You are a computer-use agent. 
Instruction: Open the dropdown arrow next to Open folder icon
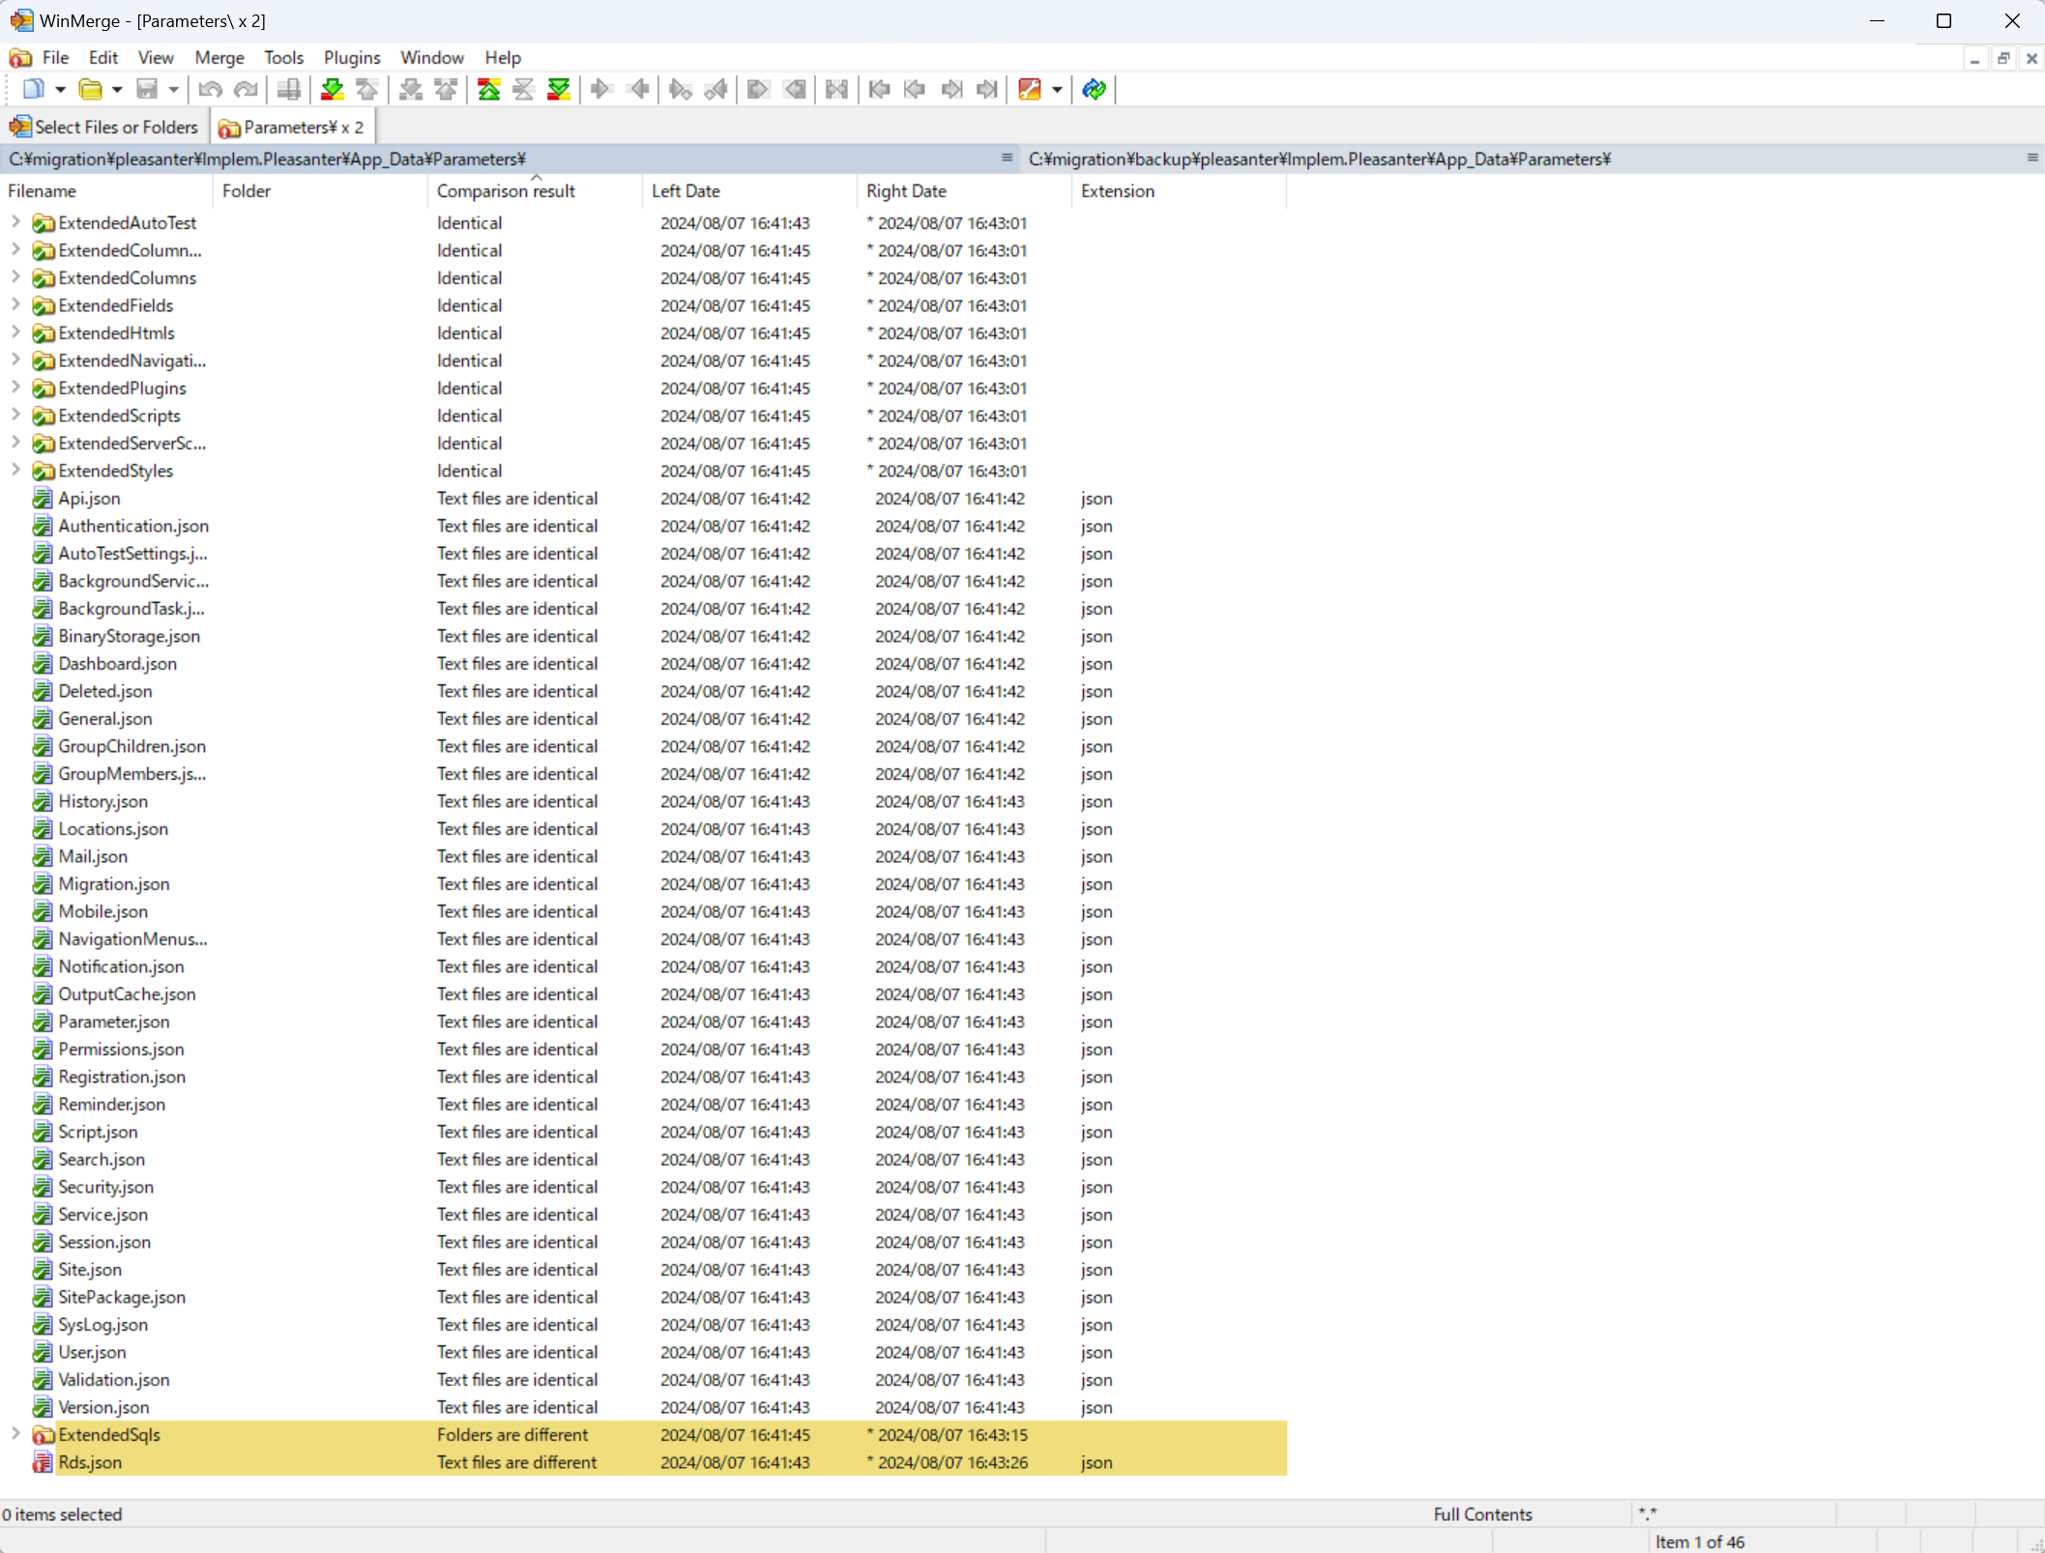(117, 90)
